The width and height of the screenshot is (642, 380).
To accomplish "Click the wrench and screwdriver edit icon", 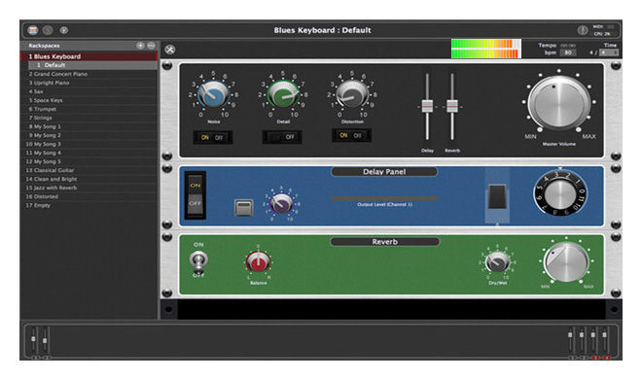I will tap(170, 50).
